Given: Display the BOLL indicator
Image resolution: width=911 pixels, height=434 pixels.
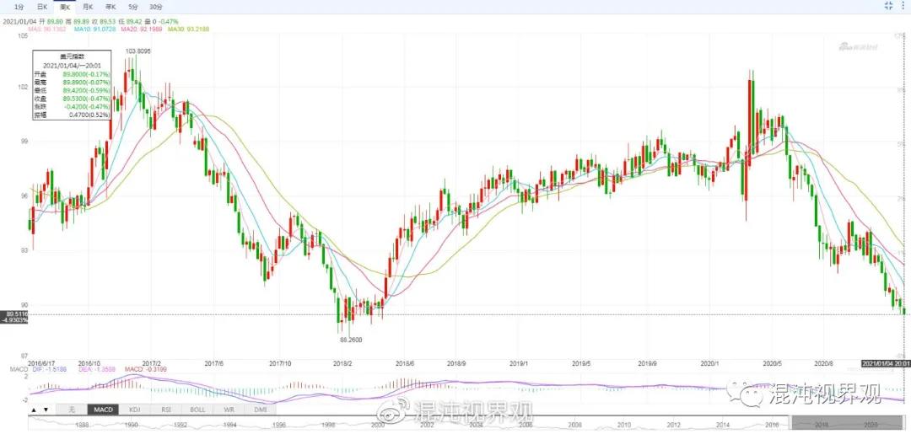Looking at the screenshot, I should click(198, 410).
